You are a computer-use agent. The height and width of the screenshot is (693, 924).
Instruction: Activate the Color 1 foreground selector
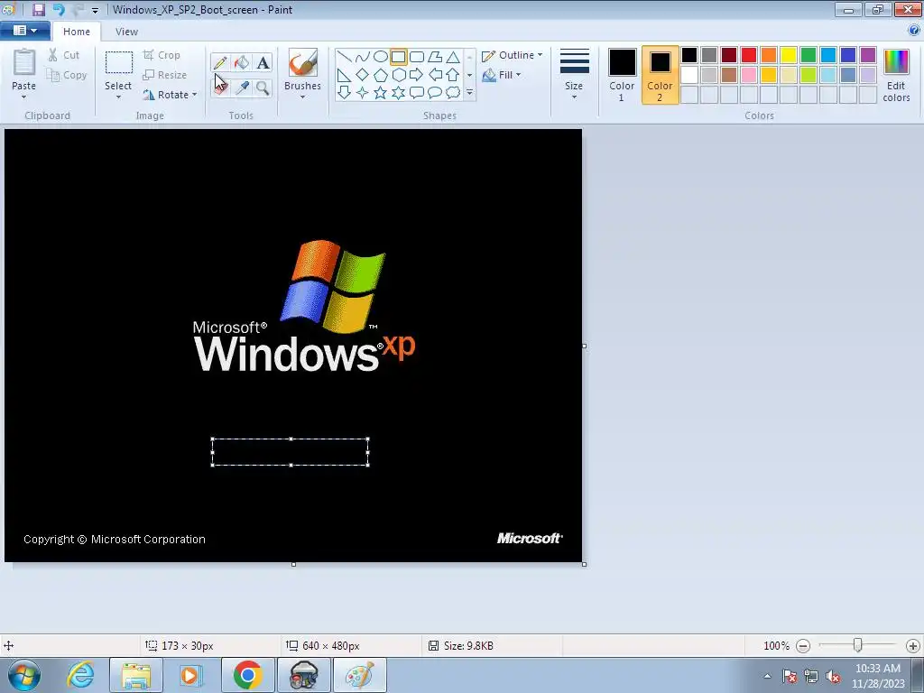click(x=622, y=75)
